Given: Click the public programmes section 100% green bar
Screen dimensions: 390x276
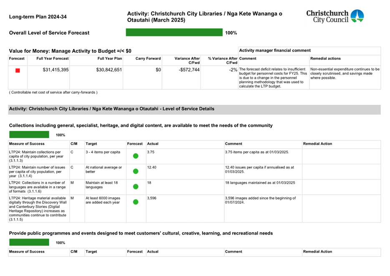Looking at the screenshot, I should [29, 242].
